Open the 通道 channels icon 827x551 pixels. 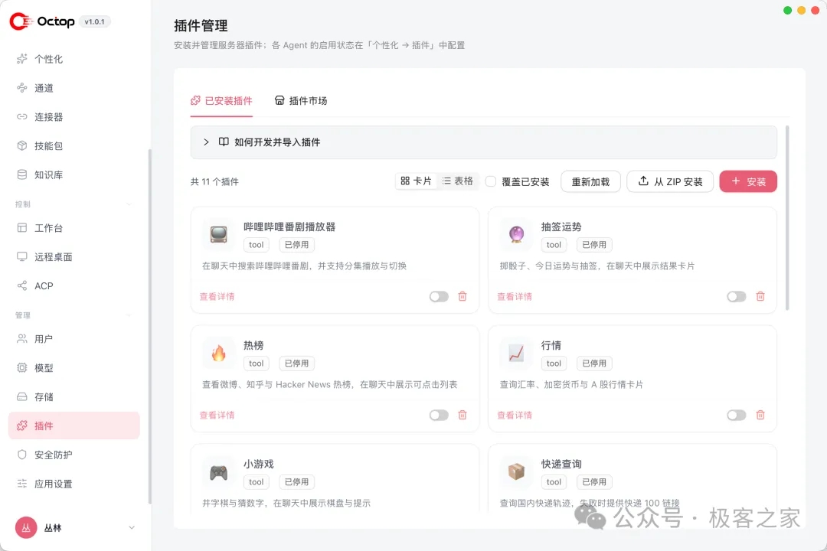21,87
